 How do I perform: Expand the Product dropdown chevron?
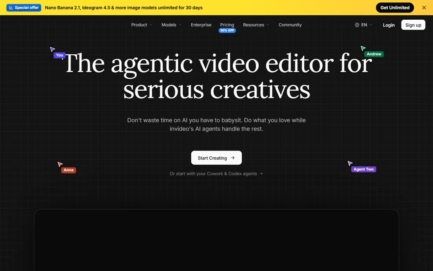click(151, 25)
